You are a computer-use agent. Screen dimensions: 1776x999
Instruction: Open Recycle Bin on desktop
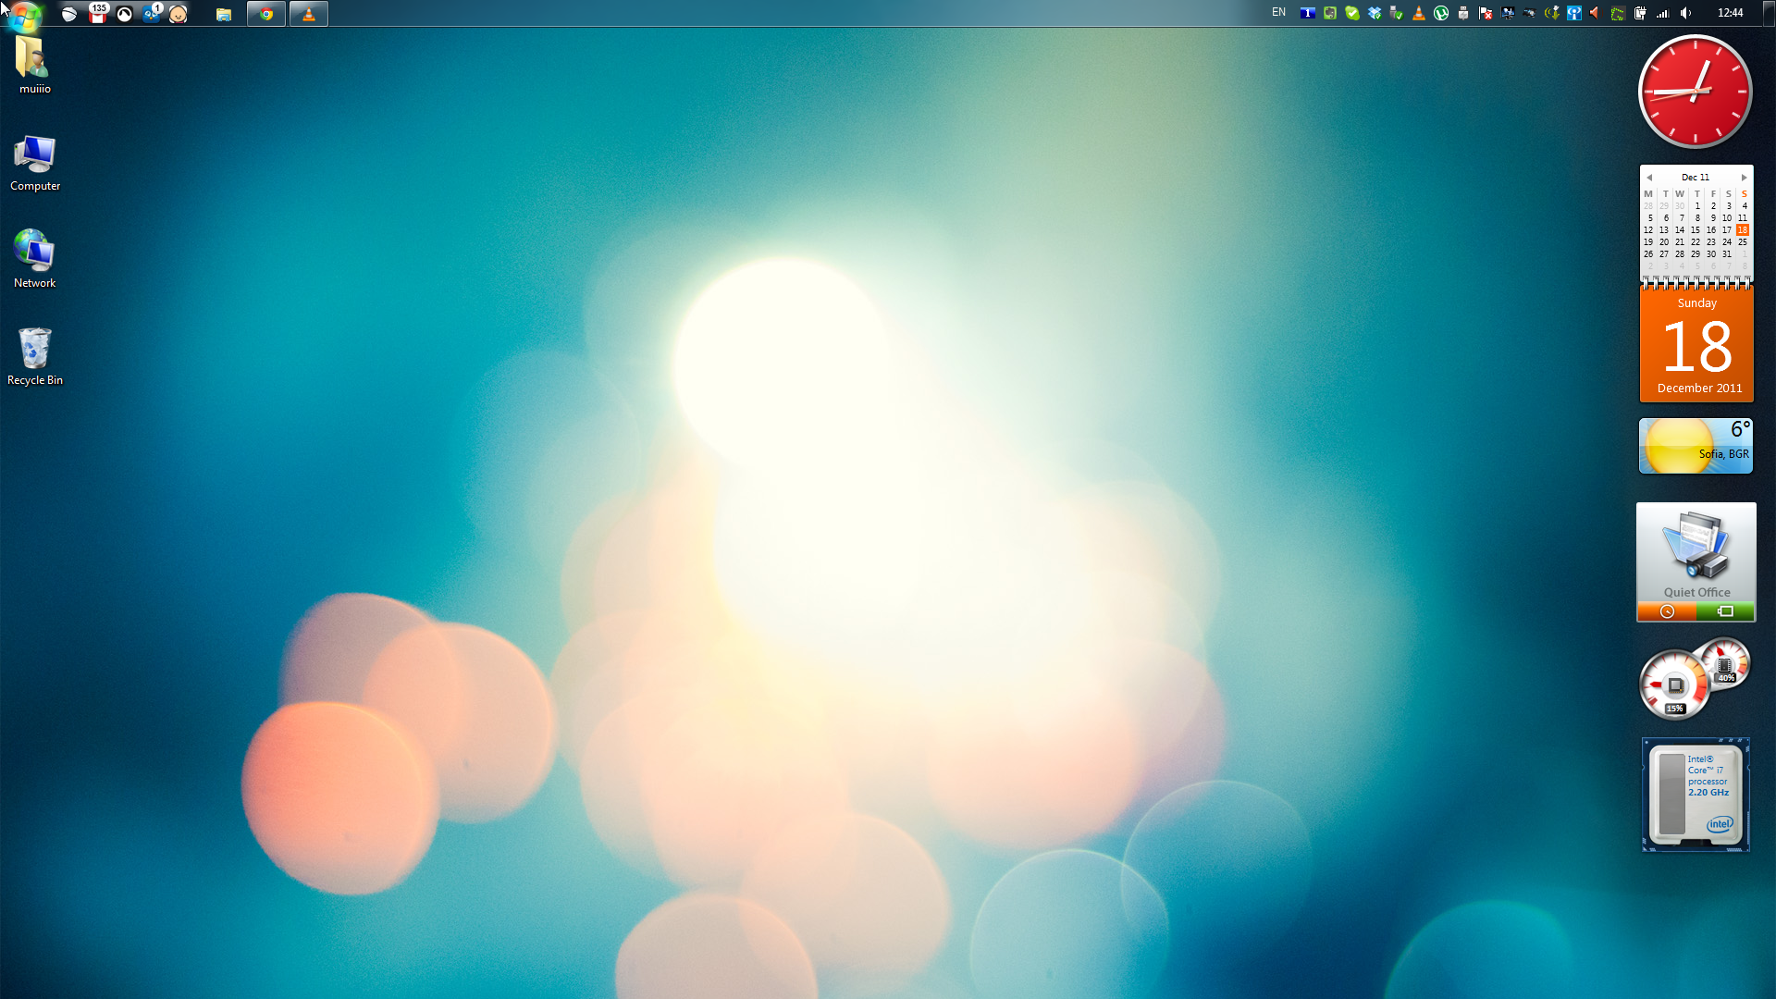pyautogui.click(x=35, y=355)
